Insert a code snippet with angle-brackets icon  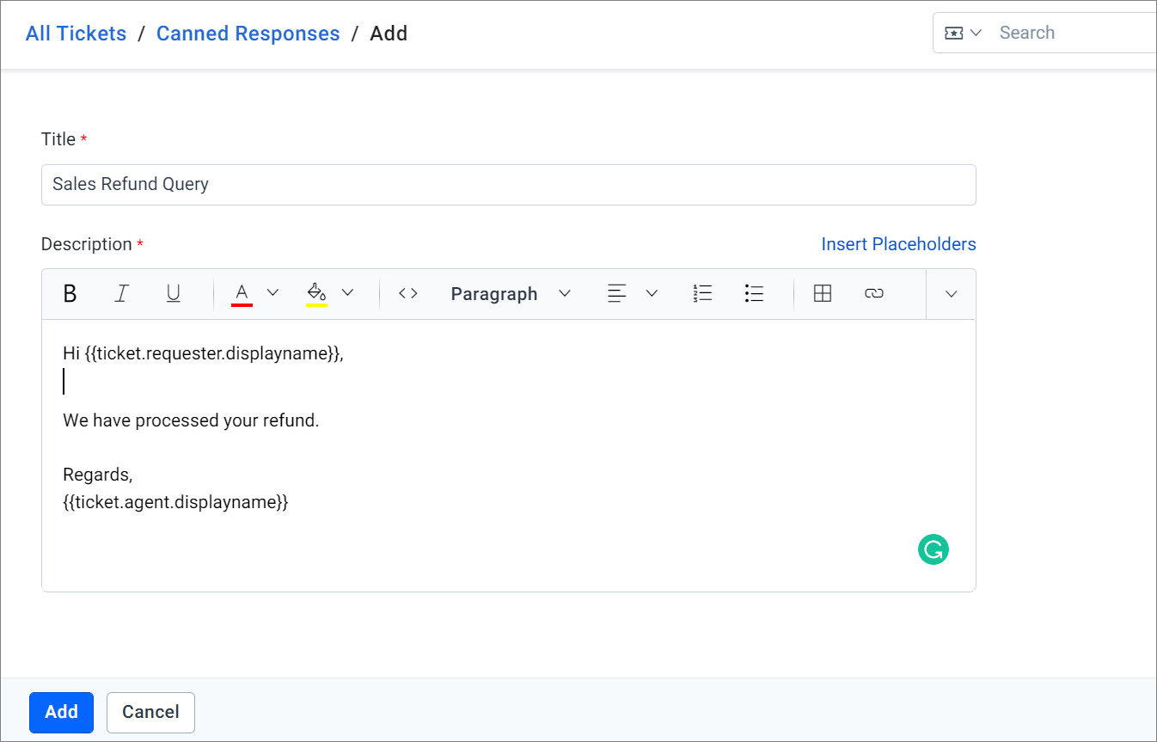point(408,294)
